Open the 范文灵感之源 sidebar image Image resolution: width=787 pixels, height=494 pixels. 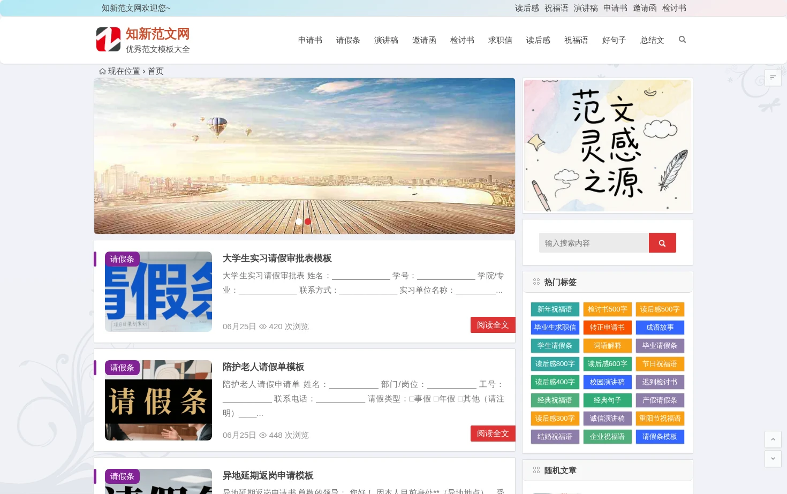click(608, 146)
